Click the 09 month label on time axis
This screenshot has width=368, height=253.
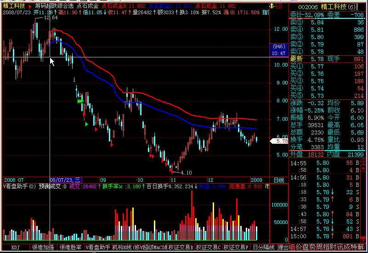coord(103,180)
